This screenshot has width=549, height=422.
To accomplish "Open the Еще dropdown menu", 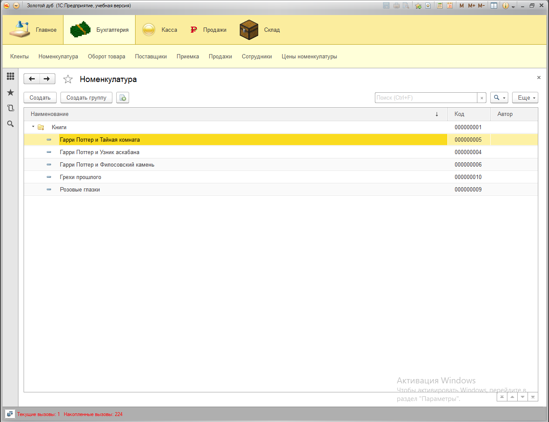I will tap(525, 98).
